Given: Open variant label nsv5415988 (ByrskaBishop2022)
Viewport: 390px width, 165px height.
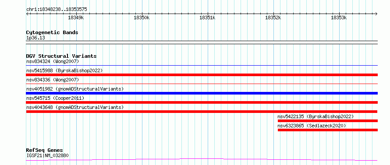Looking at the screenshot, I should point(64,70).
